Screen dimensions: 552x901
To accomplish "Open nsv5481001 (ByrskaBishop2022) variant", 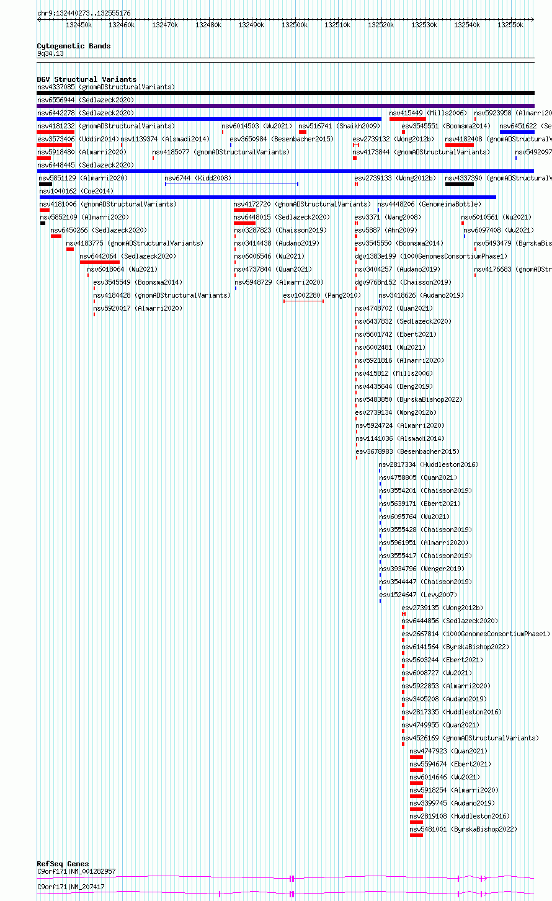I will pos(463,829).
